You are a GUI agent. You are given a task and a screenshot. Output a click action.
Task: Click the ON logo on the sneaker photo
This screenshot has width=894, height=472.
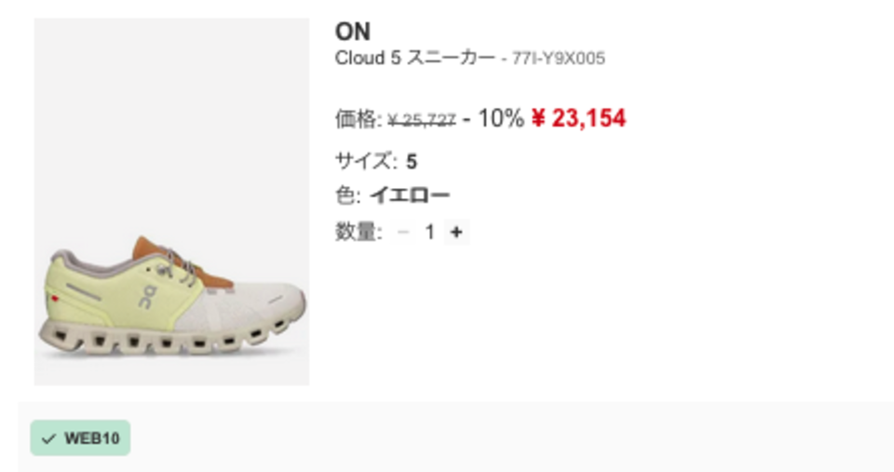[146, 298]
